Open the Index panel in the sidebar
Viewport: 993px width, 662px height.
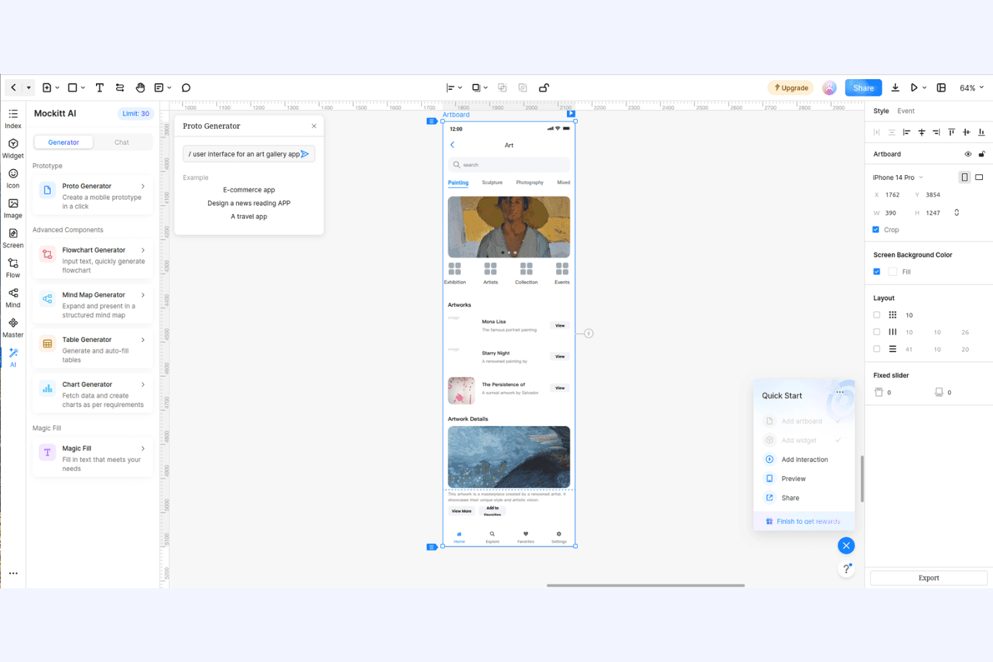[x=13, y=119]
